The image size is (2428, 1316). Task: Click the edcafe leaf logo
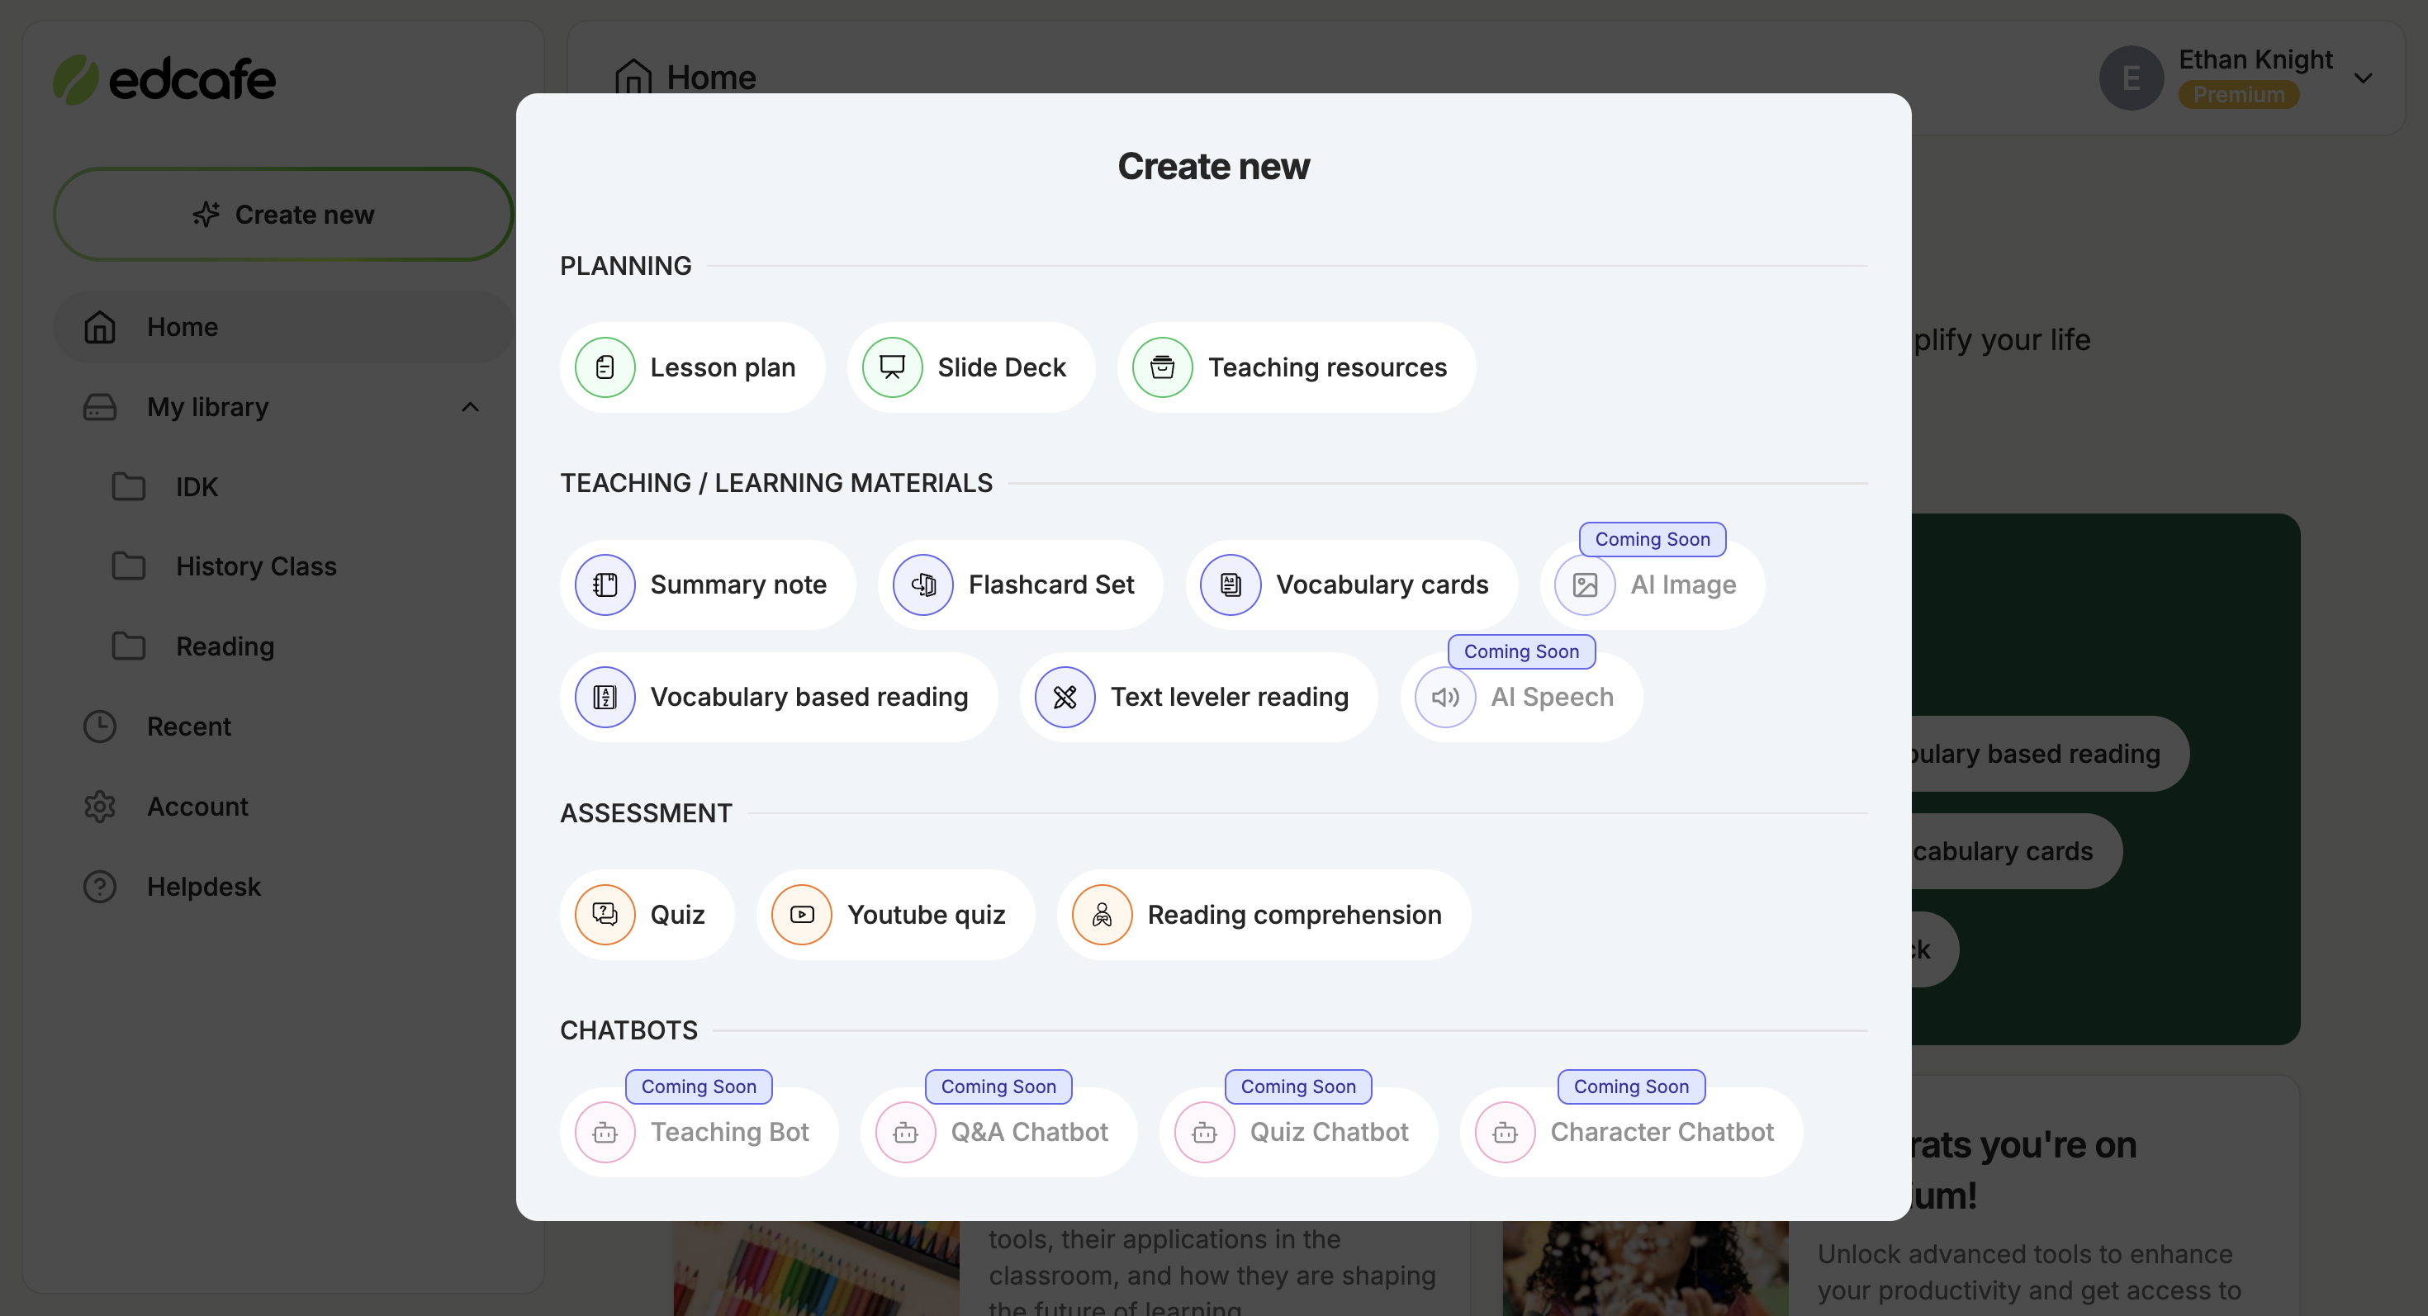[75, 79]
